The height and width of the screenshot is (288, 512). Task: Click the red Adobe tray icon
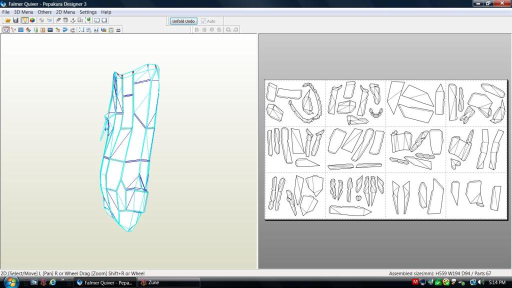415,282
